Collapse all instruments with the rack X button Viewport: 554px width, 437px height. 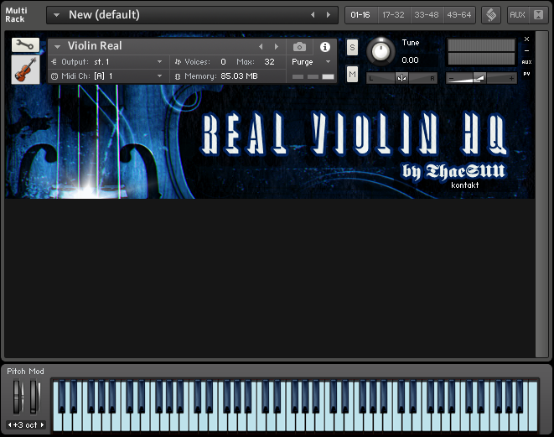pos(538,15)
